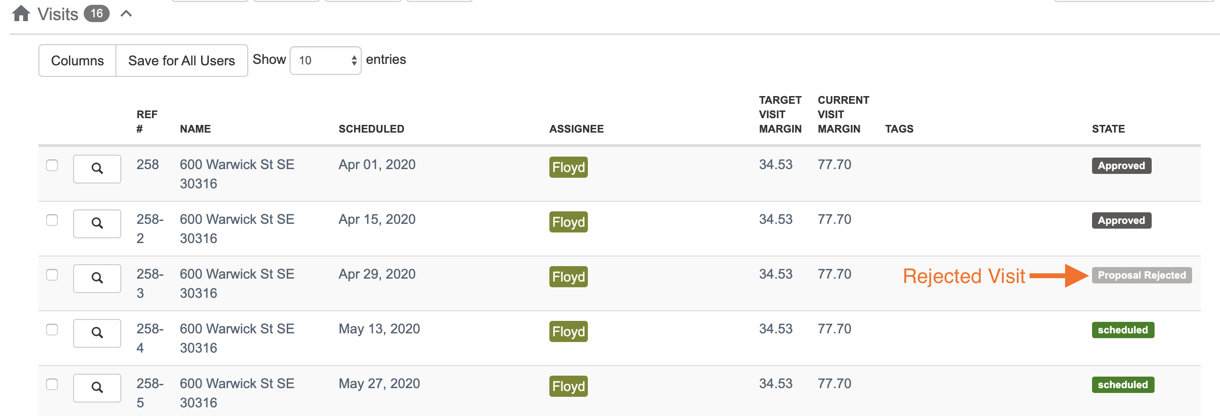Click Save for All Users button
The width and height of the screenshot is (1220, 416).
[181, 61]
